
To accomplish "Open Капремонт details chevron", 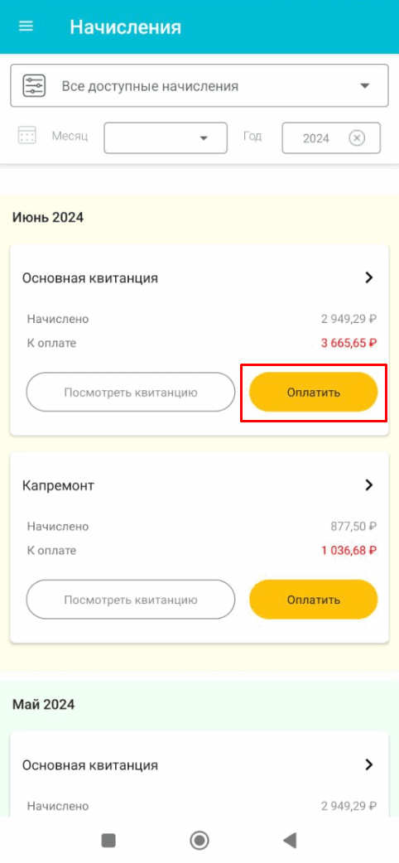I will pos(369,485).
